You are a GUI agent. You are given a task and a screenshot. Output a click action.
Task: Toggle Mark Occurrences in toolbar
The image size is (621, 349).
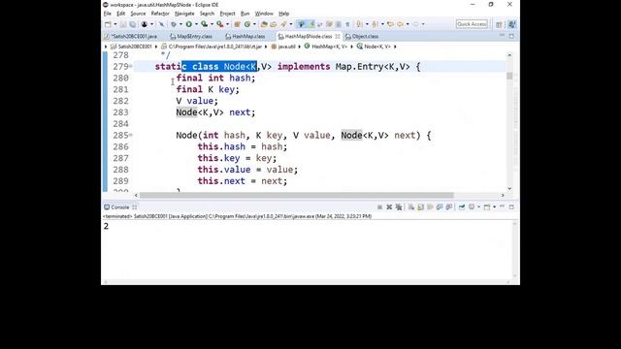click(x=312, y=24)
